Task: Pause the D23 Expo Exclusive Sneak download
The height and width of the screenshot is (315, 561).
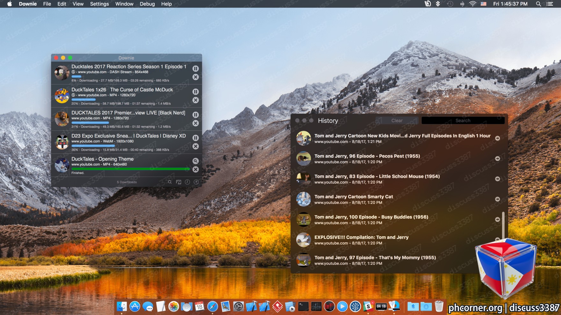Action: point(195,138)
